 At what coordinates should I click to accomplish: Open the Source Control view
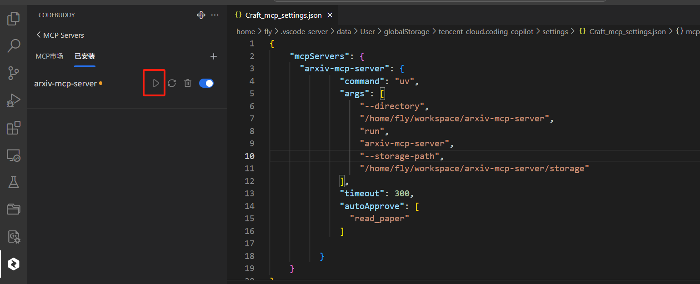(14, 73)
